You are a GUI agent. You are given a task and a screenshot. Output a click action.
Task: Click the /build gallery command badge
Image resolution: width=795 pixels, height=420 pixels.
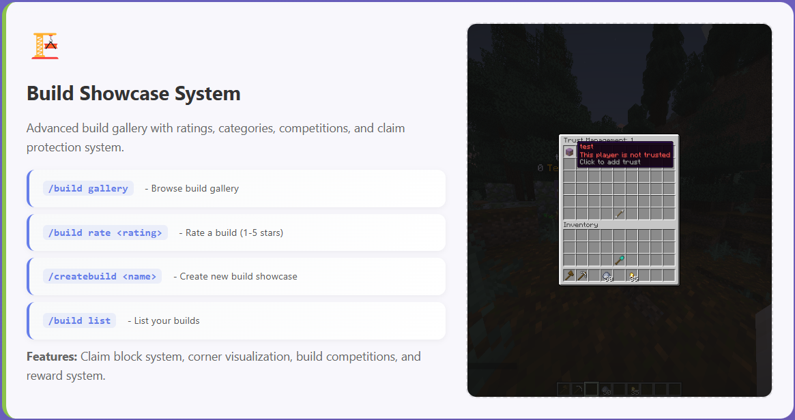click(x=87, y=188)
